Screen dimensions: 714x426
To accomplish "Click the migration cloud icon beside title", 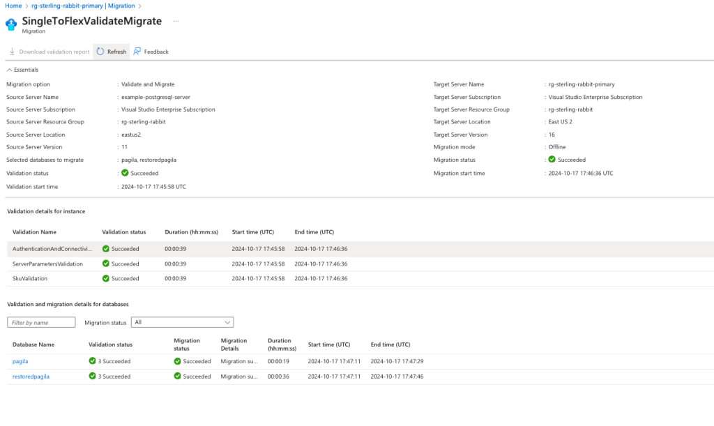I will tap(11, 24).
